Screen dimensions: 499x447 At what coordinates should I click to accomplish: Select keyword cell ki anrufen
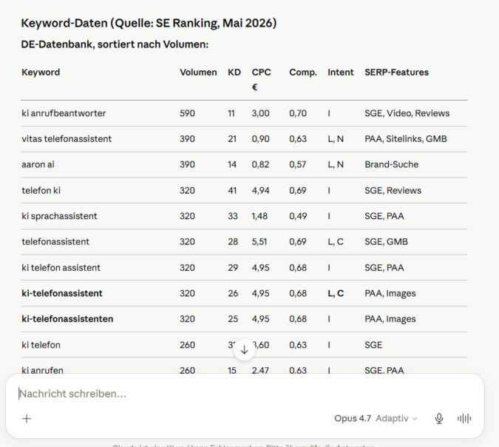point(42,370)
